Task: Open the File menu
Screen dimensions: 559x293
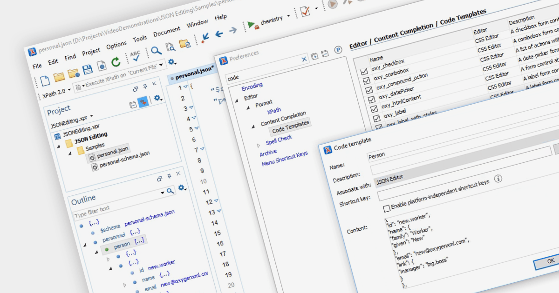Action: pos(37,66)
